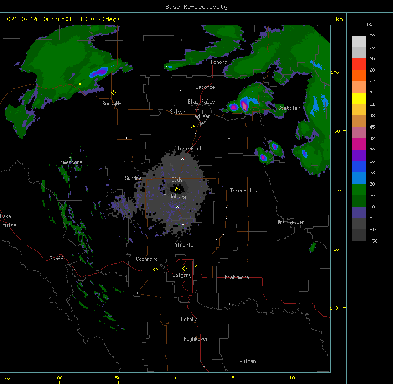Select the Lake Louise label
The image size is (393, 384).
[x=8, y=221]
